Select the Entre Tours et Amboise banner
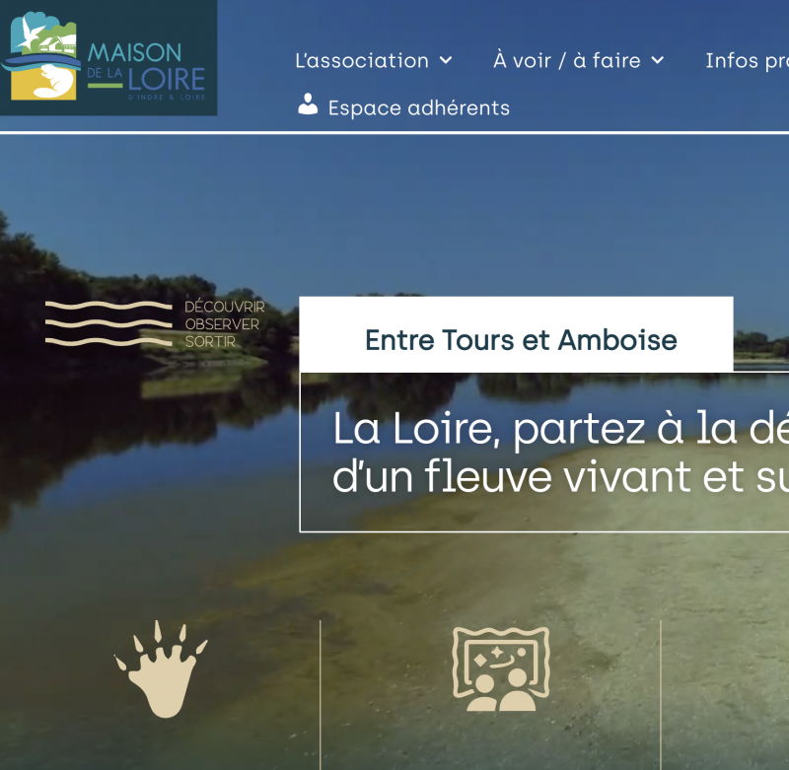The height and width of the screenshot is (770, 789). click(x=516, y=334)
